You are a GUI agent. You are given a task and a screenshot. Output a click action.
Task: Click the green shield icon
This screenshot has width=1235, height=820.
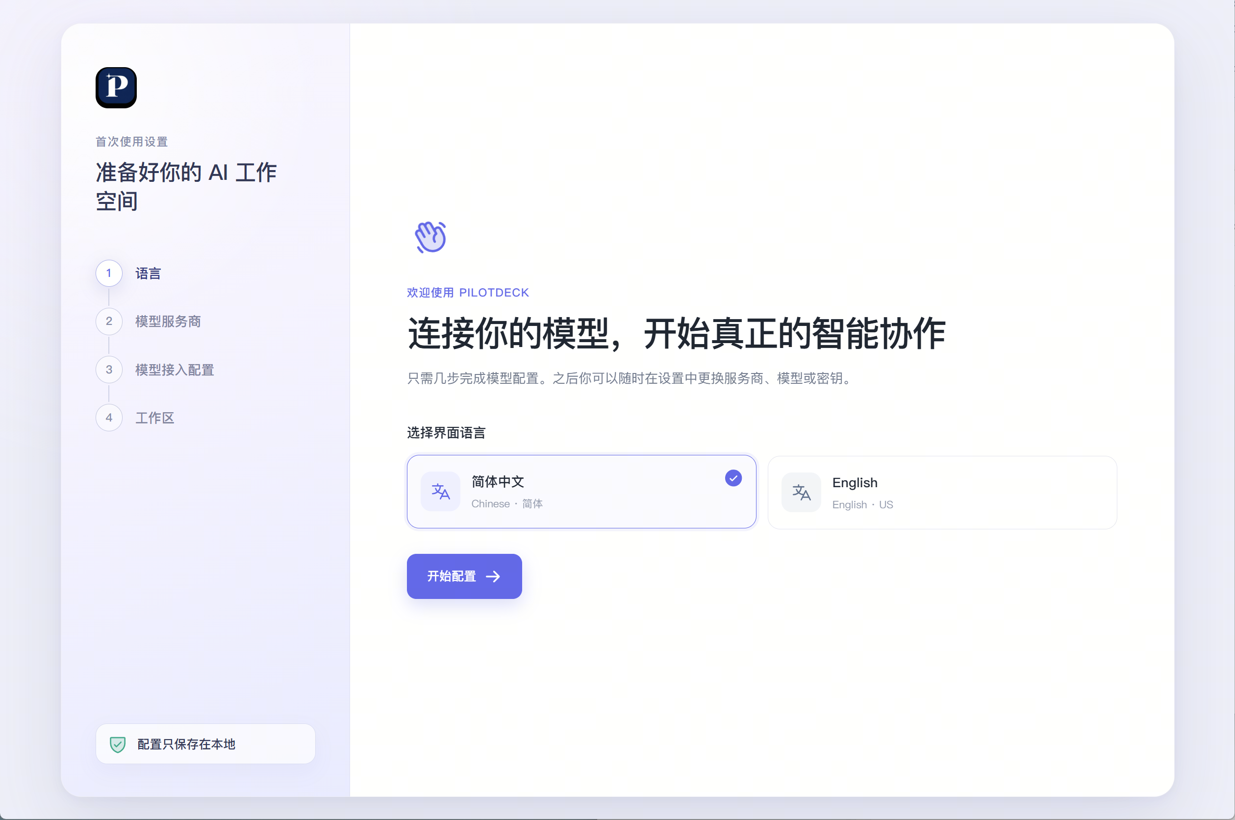[x=118, y=745]
